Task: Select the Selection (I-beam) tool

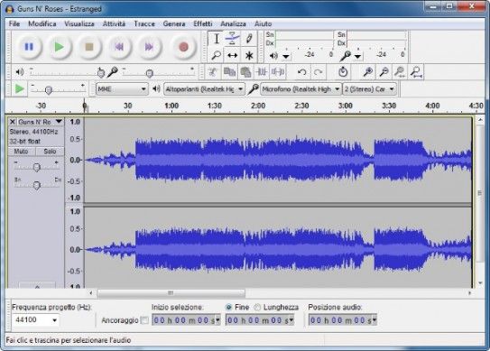Action: (217, 39)
